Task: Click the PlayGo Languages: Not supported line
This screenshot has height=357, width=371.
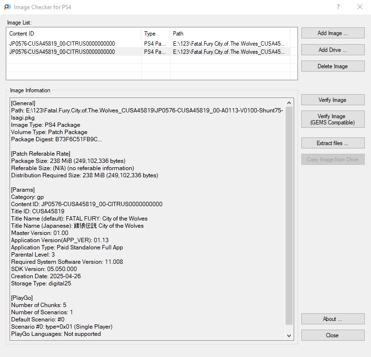Action: tap(56, 334)
